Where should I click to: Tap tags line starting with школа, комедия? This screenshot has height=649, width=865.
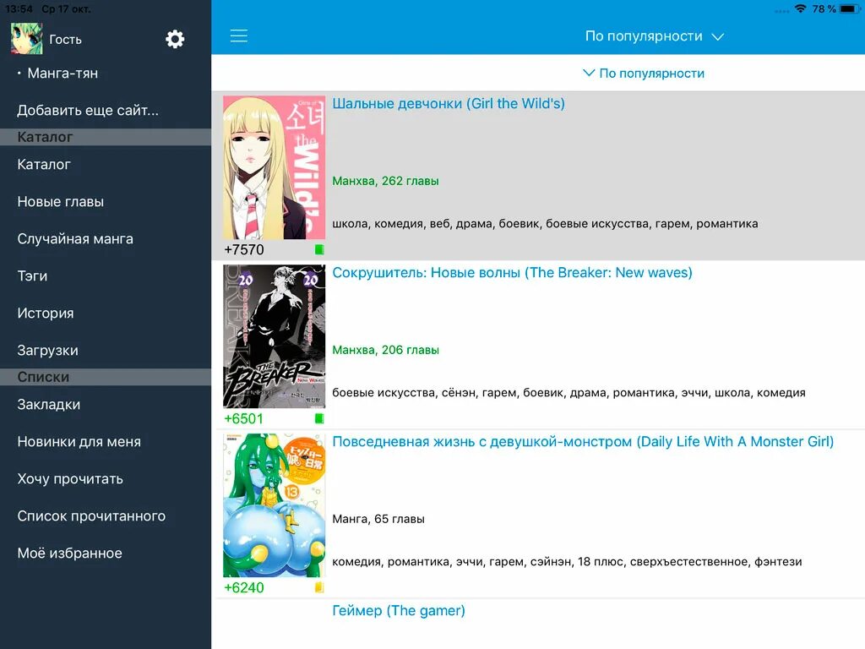(x=545, y=223)
